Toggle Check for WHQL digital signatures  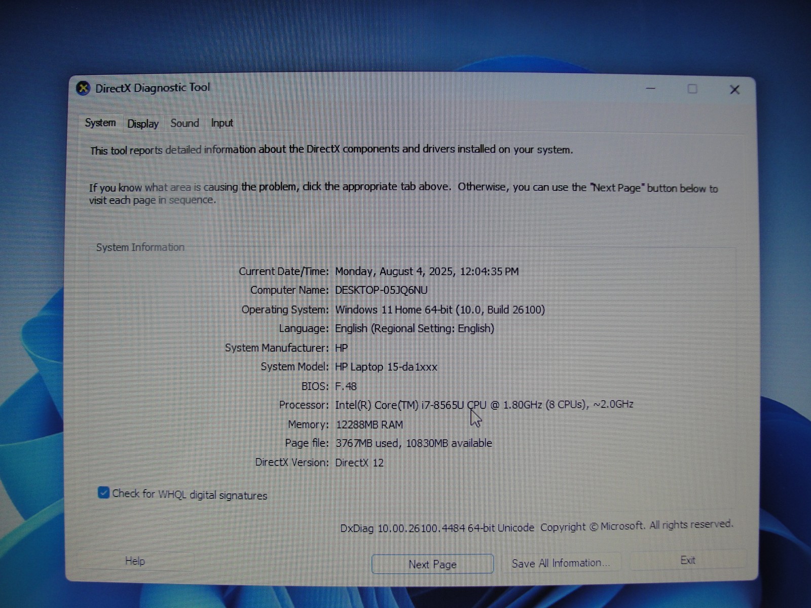point(182,494)
